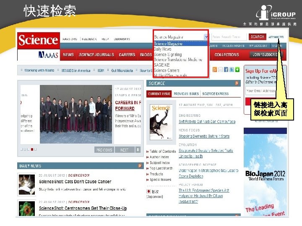This screenshot has height=226, width=302.
Task: Click the red SEARCH button
Action: [x=257, y=37]
